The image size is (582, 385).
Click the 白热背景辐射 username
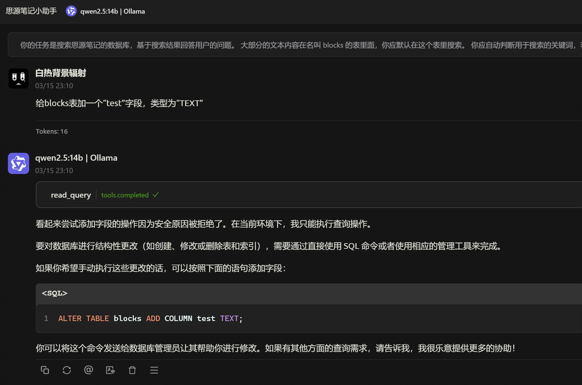tap(61, 73)
